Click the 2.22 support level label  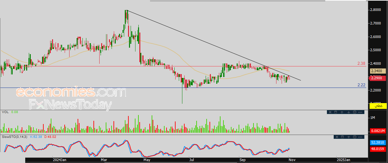361,85
